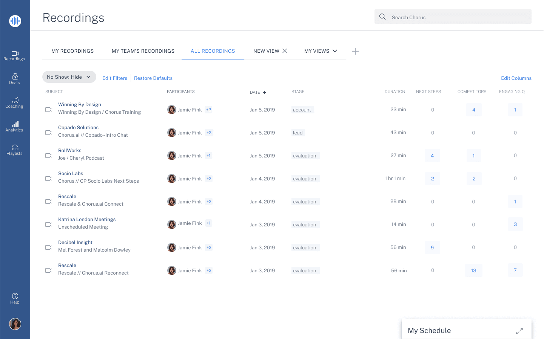Click camera icon for Rescale & Chorus.ai Connect
The image size is (544, 339).
[49, 202]
